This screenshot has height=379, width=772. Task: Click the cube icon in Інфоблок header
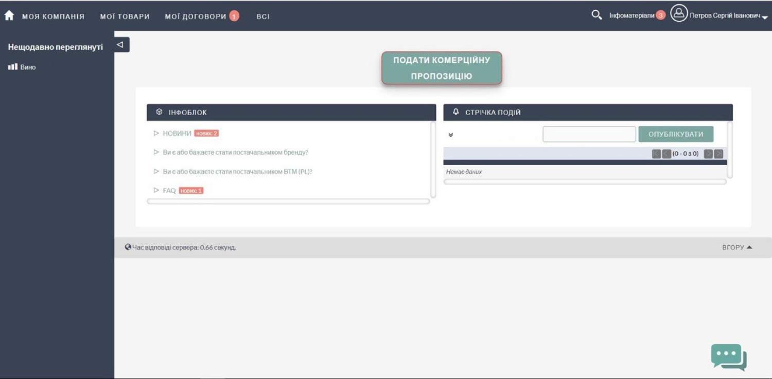pyautogui.click(x=159, y=112)
